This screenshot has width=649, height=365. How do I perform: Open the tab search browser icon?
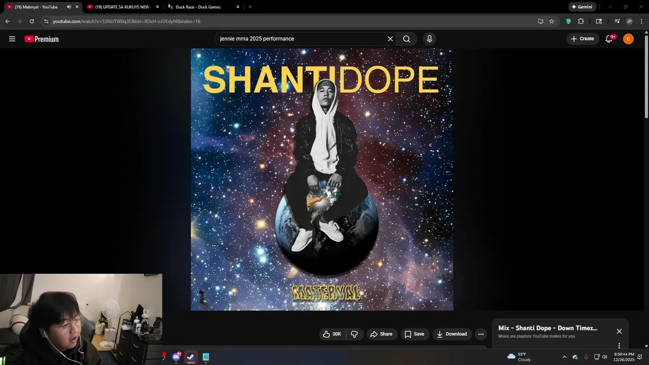click(x=599, y=21)
